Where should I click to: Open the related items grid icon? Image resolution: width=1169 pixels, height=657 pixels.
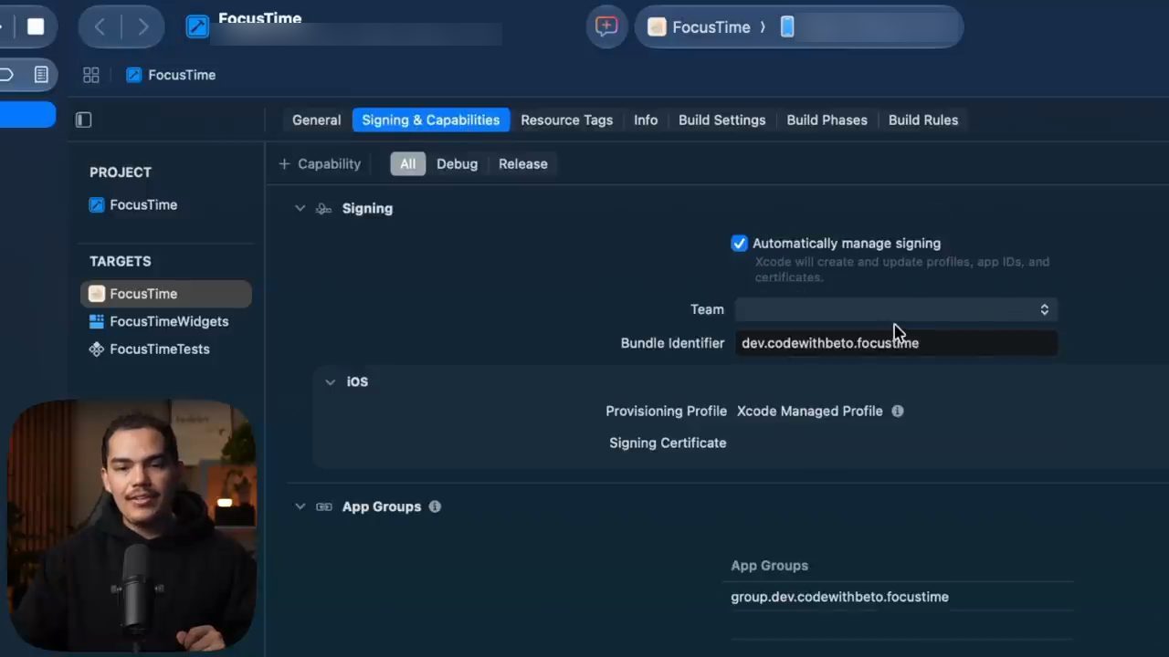(x=90, y=75)
